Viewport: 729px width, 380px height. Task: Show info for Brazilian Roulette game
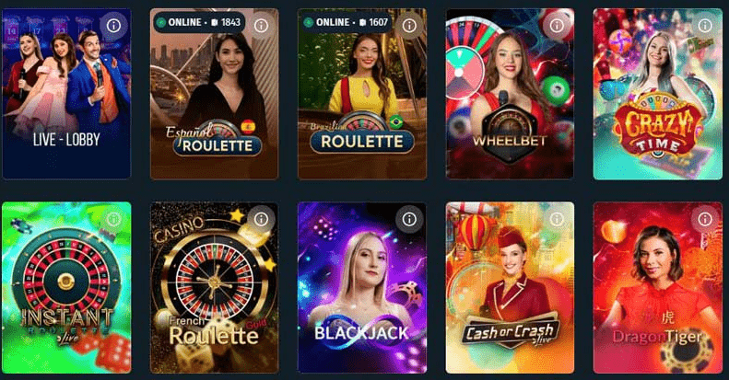click(408, 26)
